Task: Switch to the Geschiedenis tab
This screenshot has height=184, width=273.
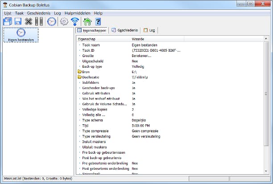Action: tap(124, 30)
